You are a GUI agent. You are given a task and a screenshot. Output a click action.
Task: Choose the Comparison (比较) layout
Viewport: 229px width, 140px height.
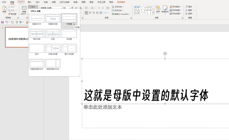[53, 35]
